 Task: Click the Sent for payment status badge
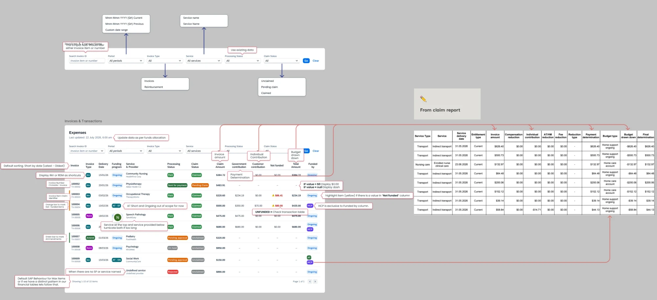(177, 185)
